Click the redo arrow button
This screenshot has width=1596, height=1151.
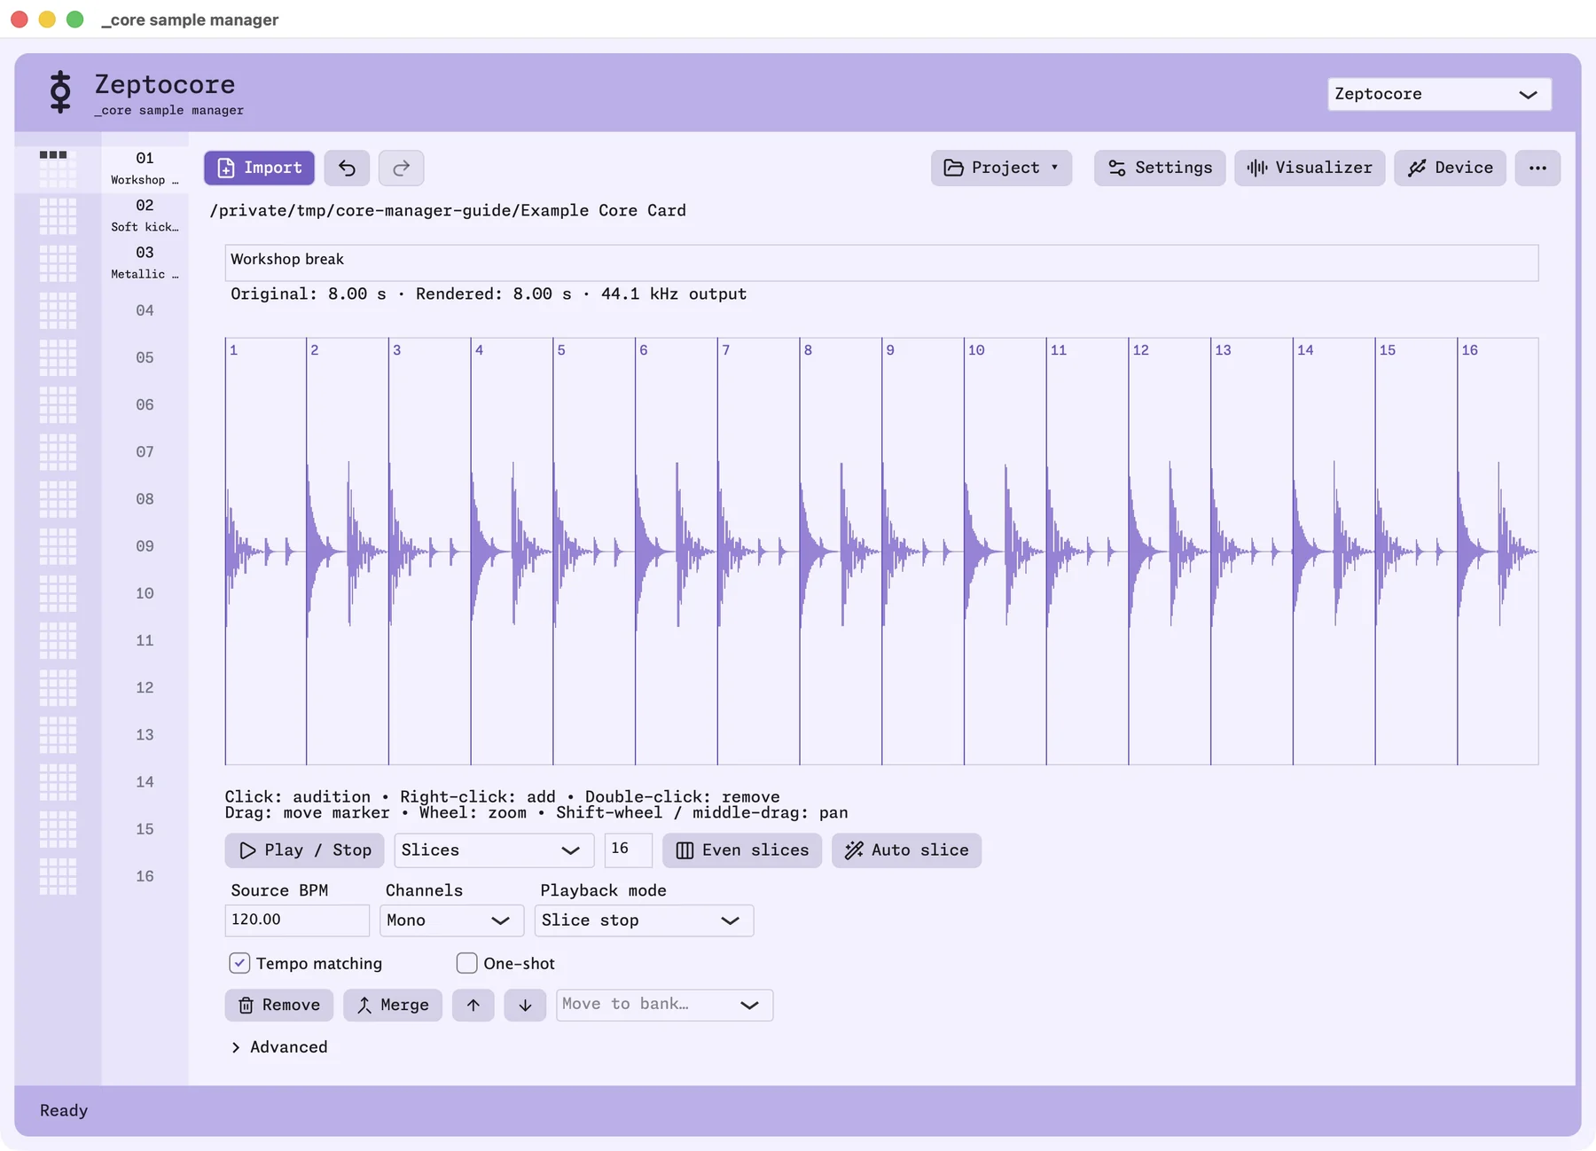pyautogui.click(x=401, y=168)
